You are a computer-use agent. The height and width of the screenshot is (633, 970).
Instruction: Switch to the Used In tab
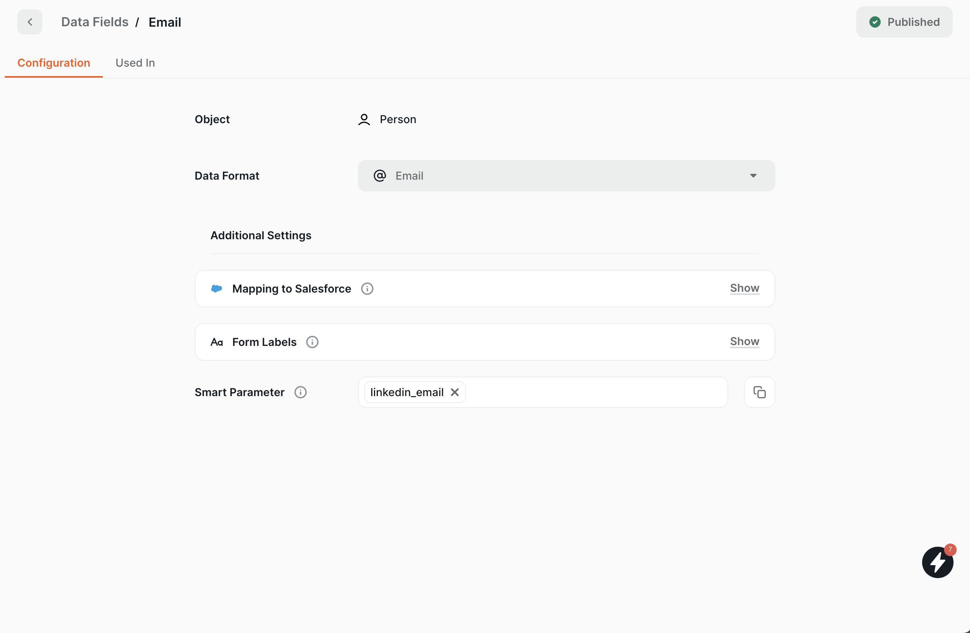(135, 63)
